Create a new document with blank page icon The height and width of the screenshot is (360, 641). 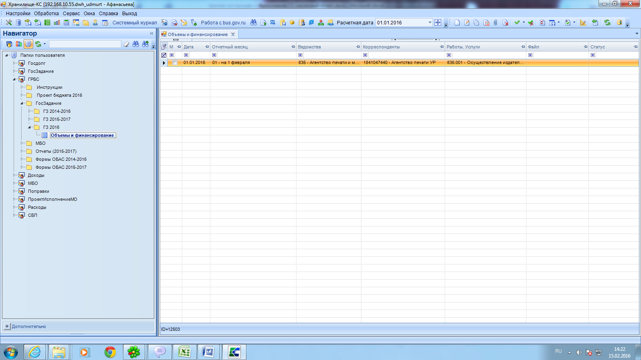pos(457,23)
